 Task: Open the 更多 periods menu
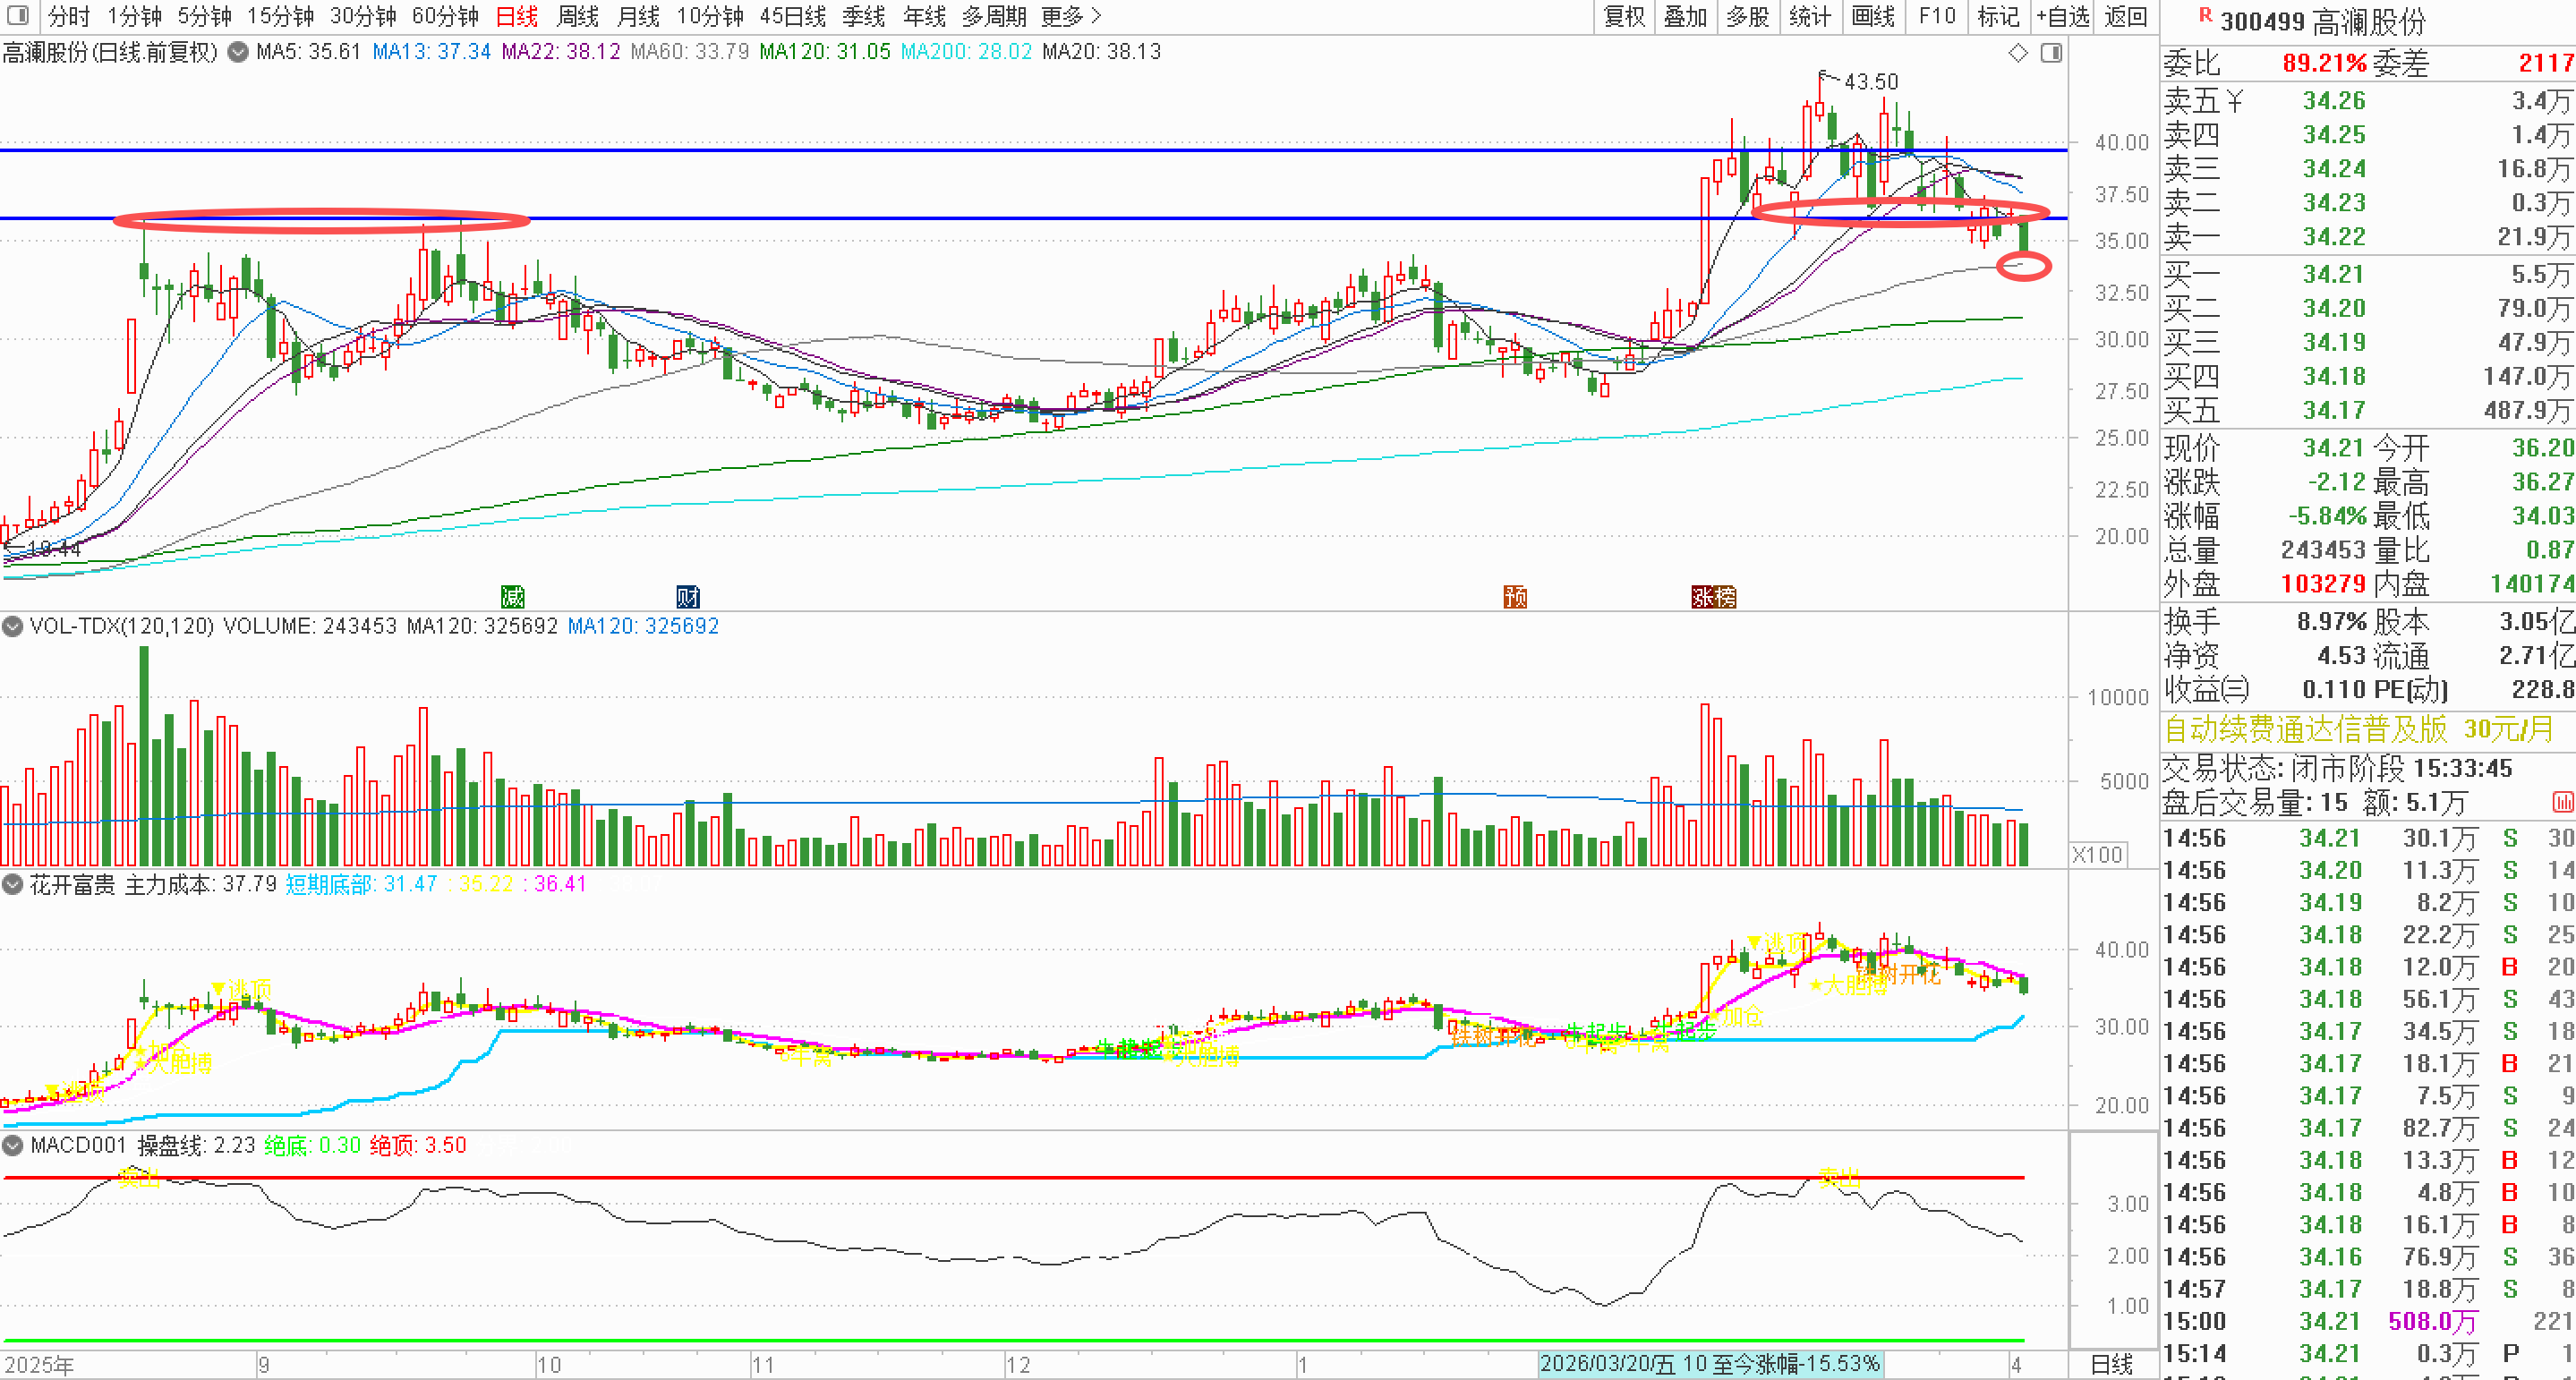point(1070,17)
